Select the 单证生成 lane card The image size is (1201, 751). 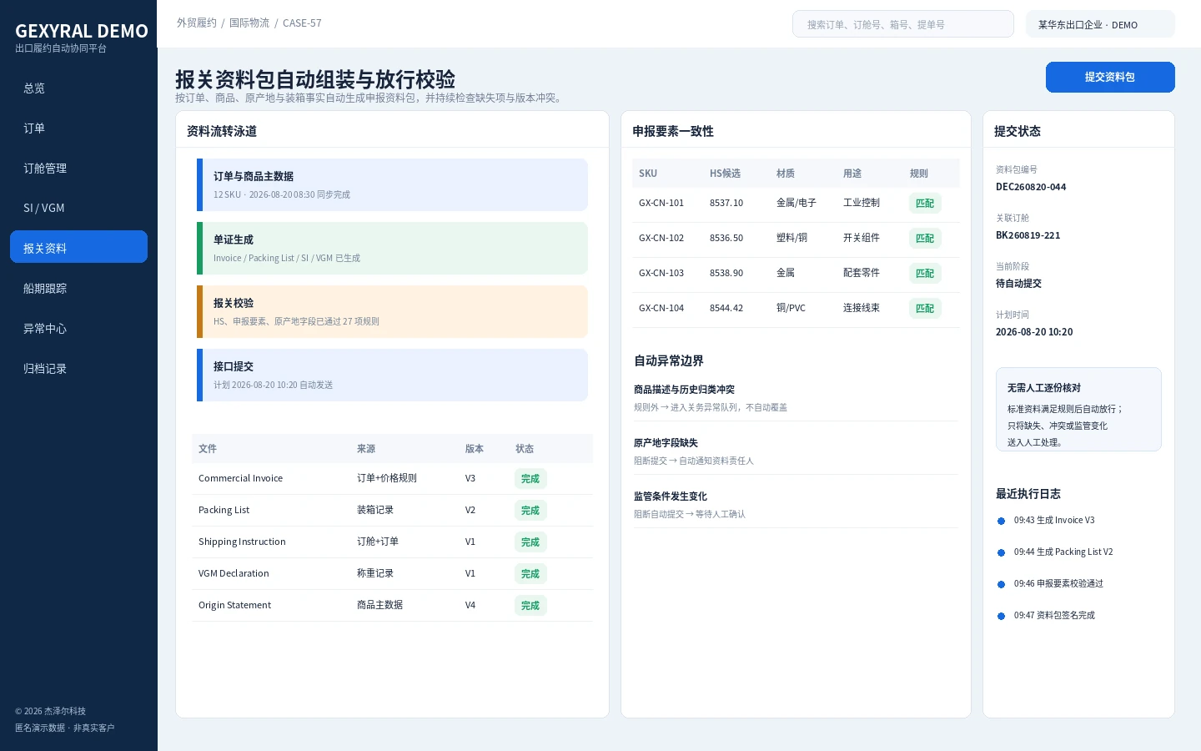tap(392, 248)
